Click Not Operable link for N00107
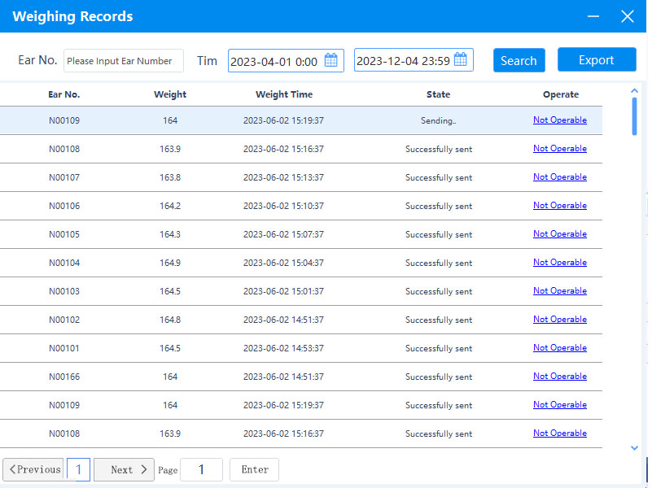652x488 pixels. tap(560, 177)
